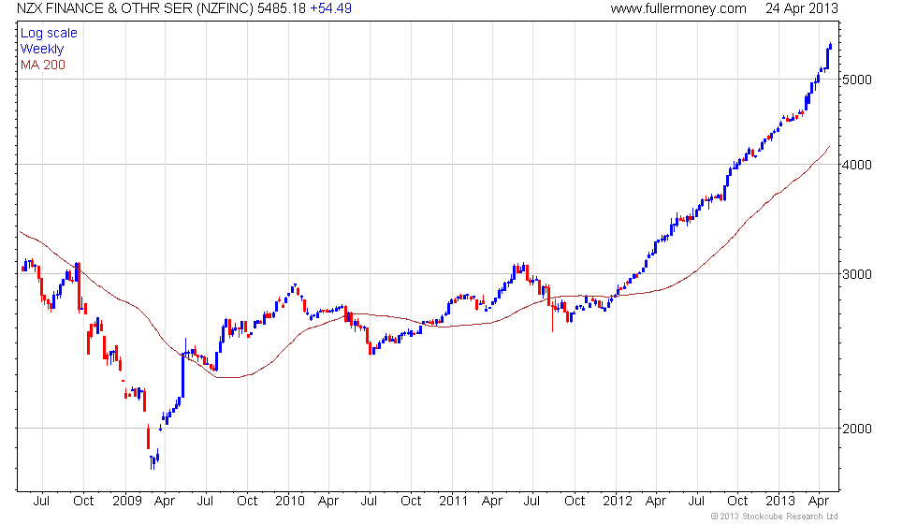
Task: Click the 2000 price axis label
Action: tap(857, 429)
